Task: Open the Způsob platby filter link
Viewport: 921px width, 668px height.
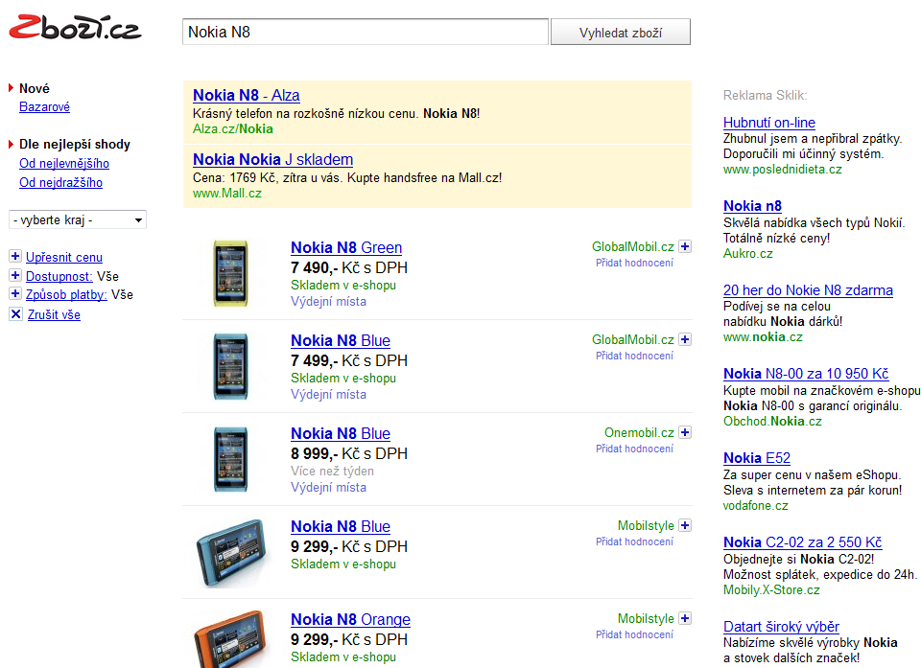Action: 66,294
